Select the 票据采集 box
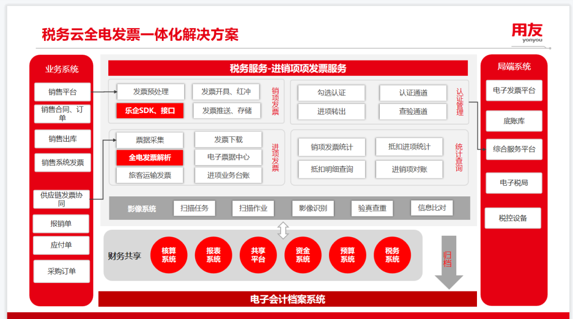 pyautogui.click(x=150, y=140)
